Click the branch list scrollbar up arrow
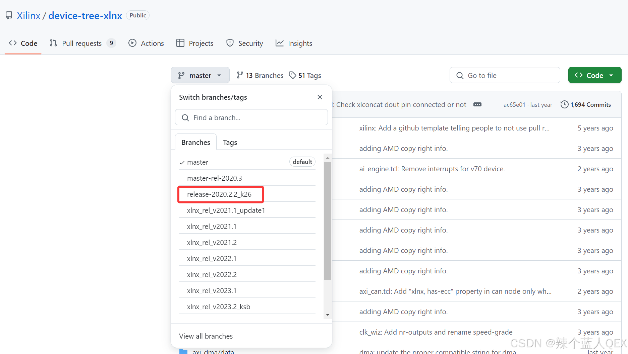 [328, 158]
